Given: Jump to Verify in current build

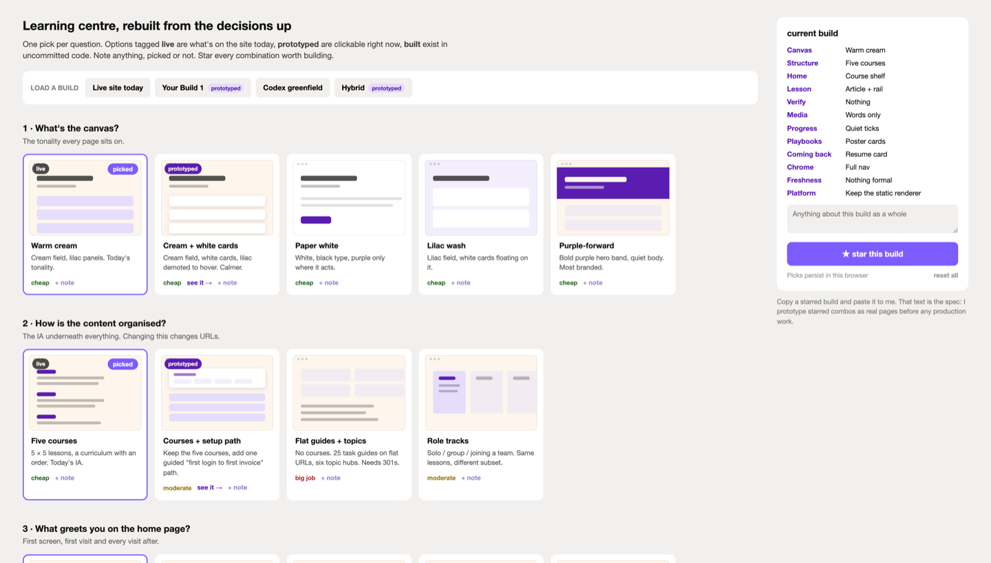Looking at the screenshot, I should coord(796,102).
